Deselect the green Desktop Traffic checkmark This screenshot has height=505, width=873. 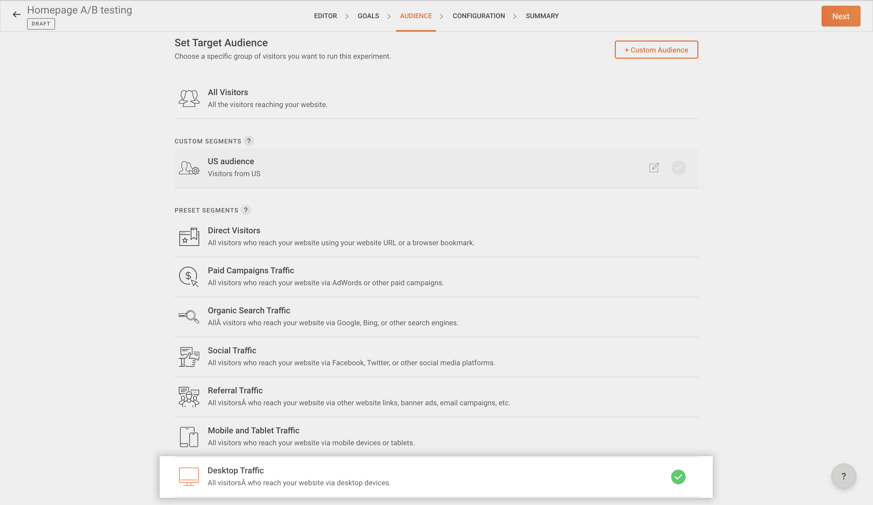point(678,477)
